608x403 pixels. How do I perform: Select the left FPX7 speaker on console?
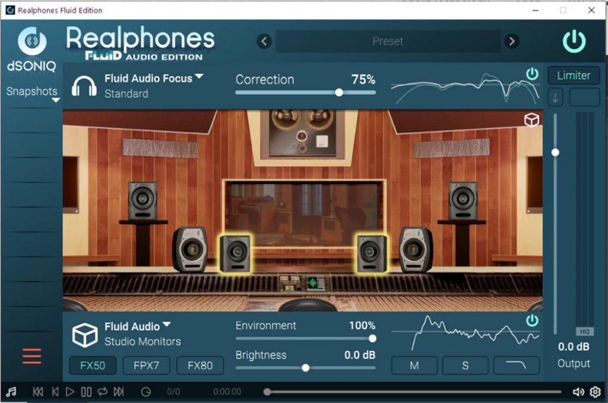[x=190, y=250]
